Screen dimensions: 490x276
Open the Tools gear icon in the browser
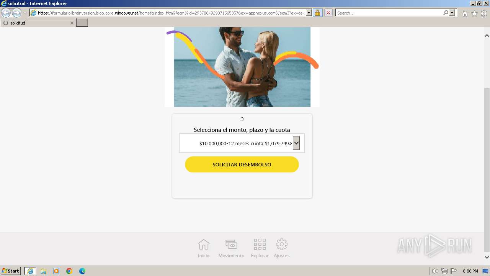(x=484, y=13)
